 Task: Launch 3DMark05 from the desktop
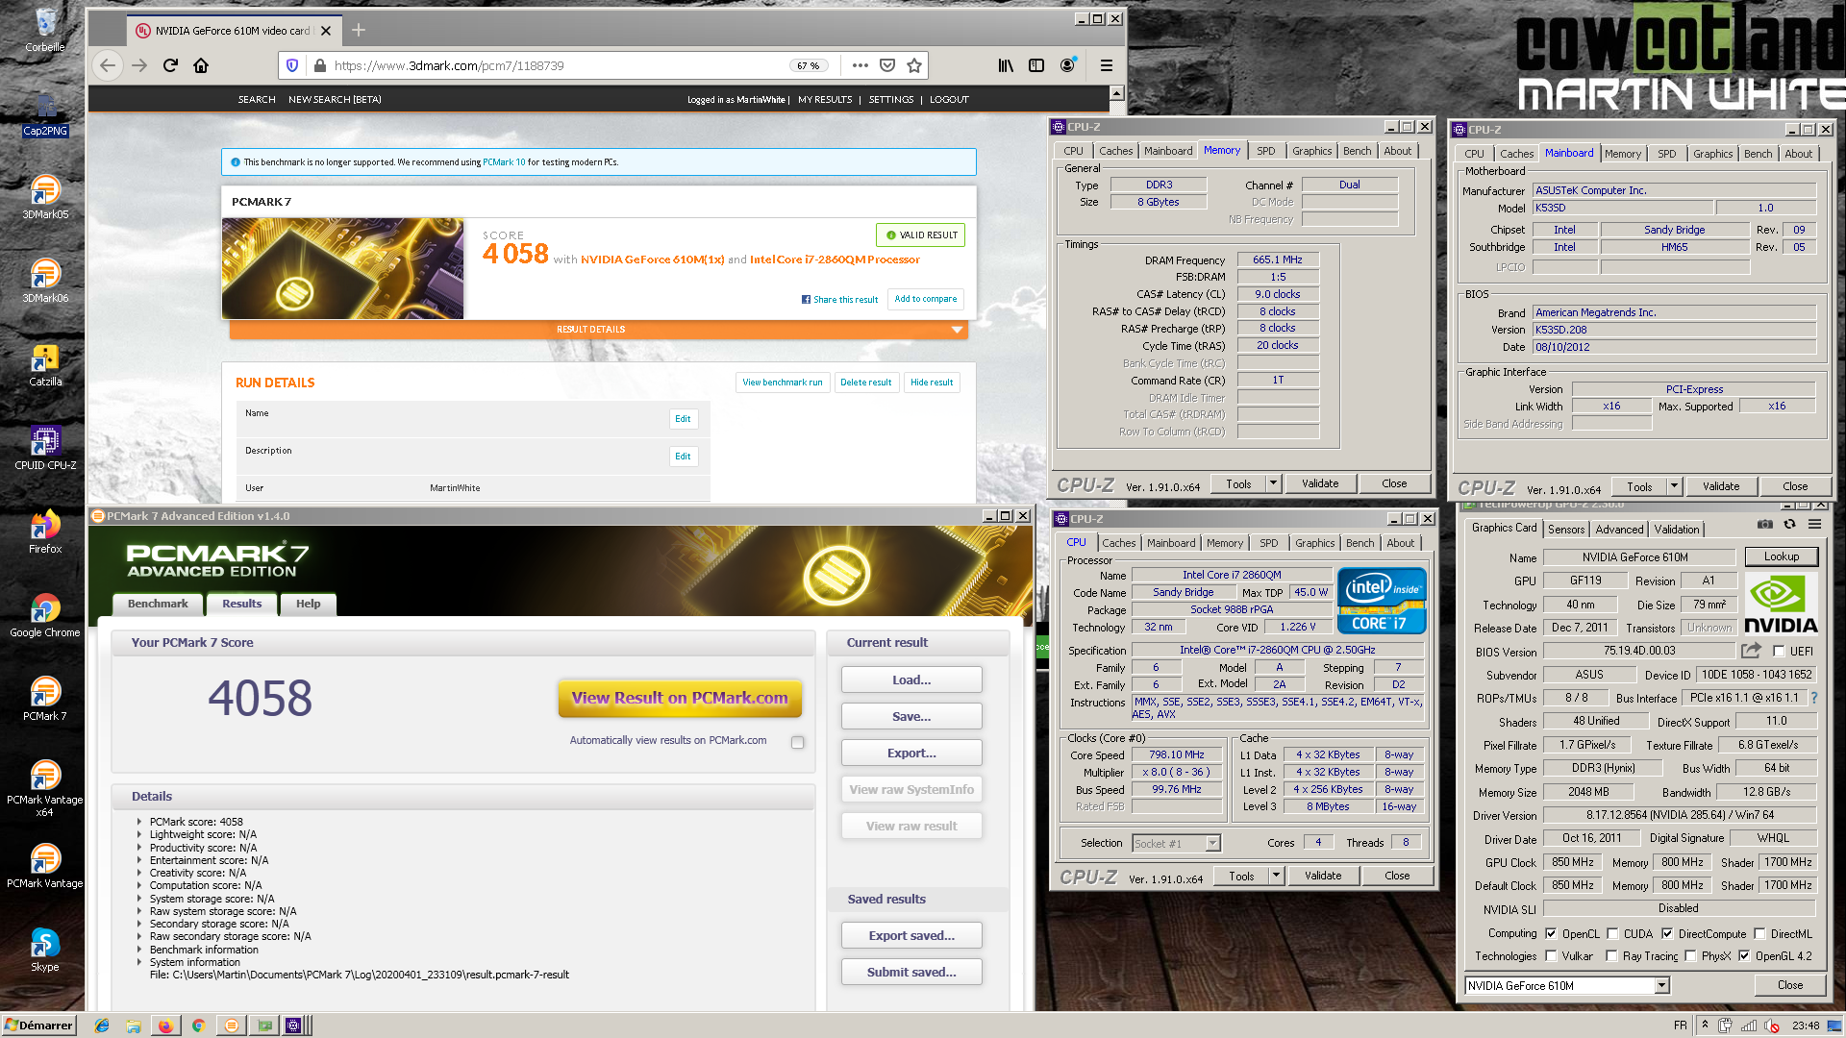(45, 197)
